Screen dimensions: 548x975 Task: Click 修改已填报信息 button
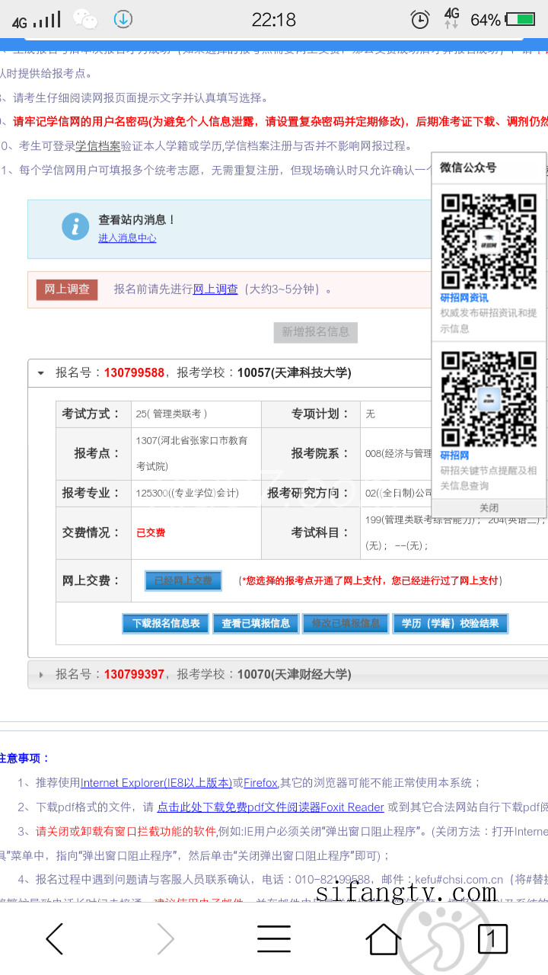pyautogui.click(x=346, y=623)
